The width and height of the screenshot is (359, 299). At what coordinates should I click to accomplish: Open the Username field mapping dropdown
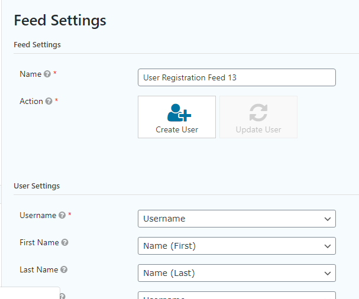(237, 219)
